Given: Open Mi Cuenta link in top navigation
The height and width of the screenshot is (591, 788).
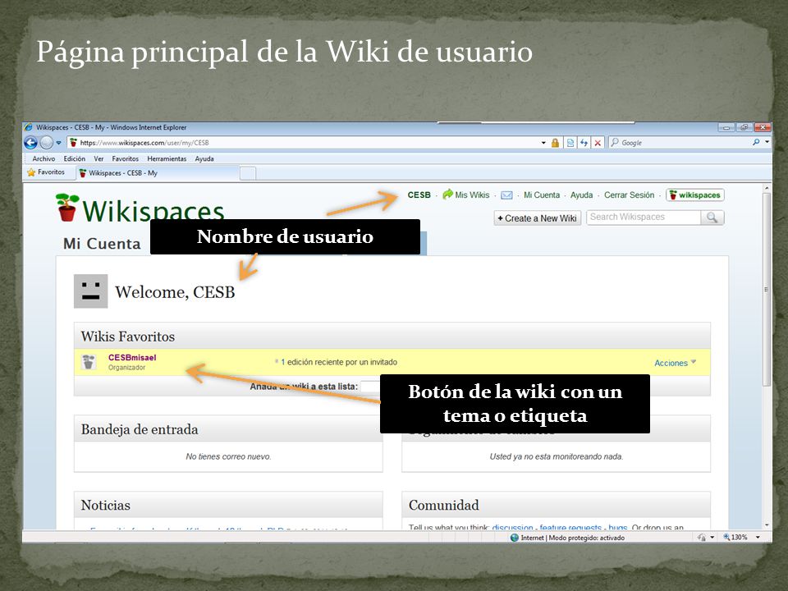Looking at the screenshot, I should tap(542, 195).
